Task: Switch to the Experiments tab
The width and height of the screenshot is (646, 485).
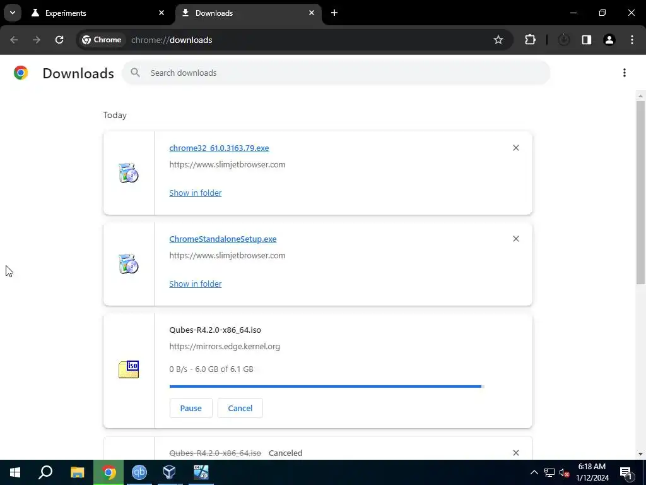Action: click(99, 13)
